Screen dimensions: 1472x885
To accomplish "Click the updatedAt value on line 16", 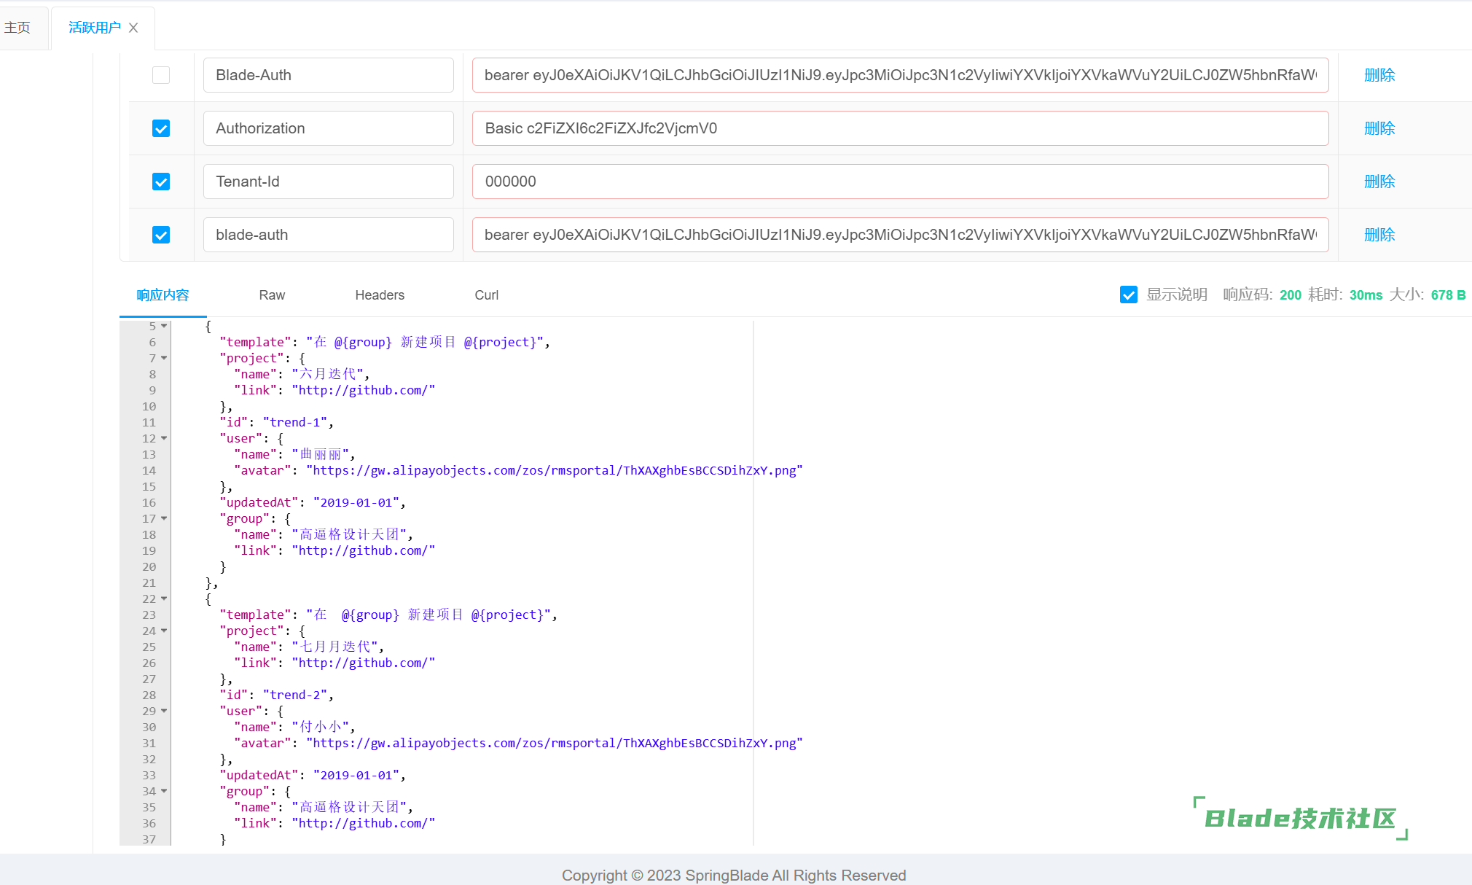I will coord(357,502).
